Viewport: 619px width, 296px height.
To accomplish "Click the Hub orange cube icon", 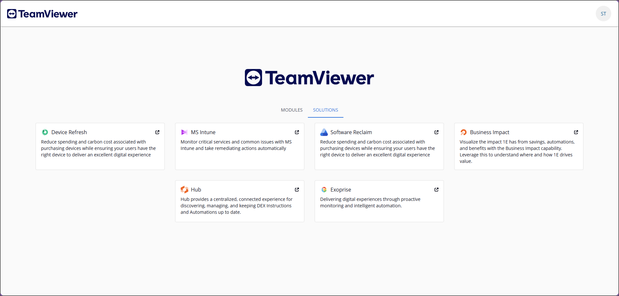I will click(184, 190).
